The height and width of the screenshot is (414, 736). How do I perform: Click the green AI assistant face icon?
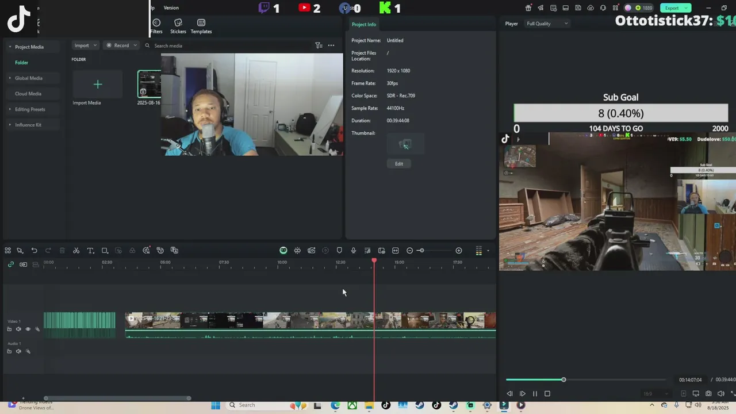pyautogui.click(x=283, y=251)
